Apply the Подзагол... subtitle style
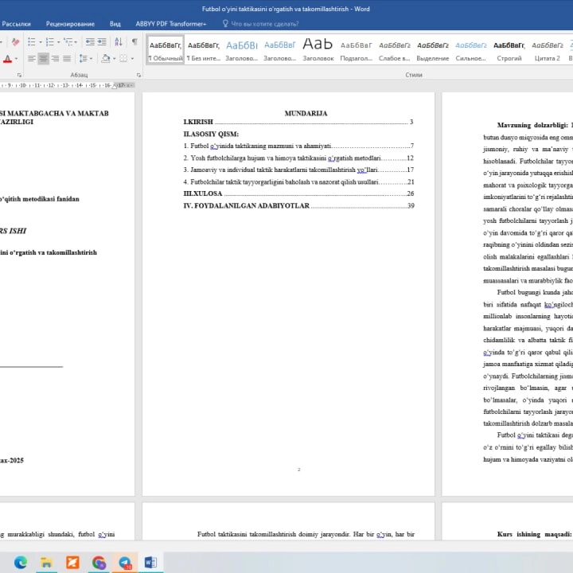 (357, 50)
